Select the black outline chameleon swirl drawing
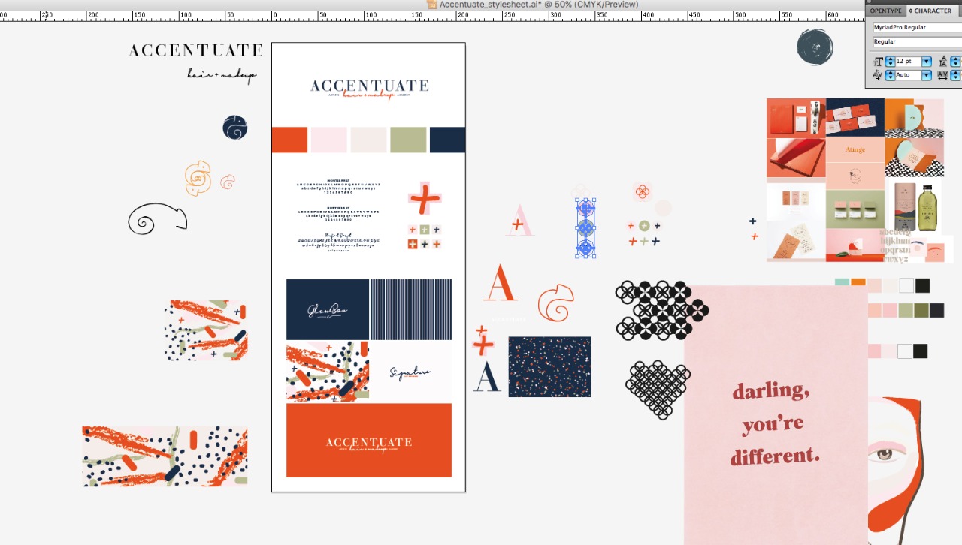 pyautogui.click(x=156, y=219)
